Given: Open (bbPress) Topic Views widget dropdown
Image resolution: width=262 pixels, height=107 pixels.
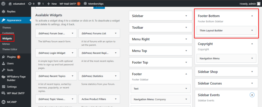Looking at the screenshot, I should pos(72,99).
